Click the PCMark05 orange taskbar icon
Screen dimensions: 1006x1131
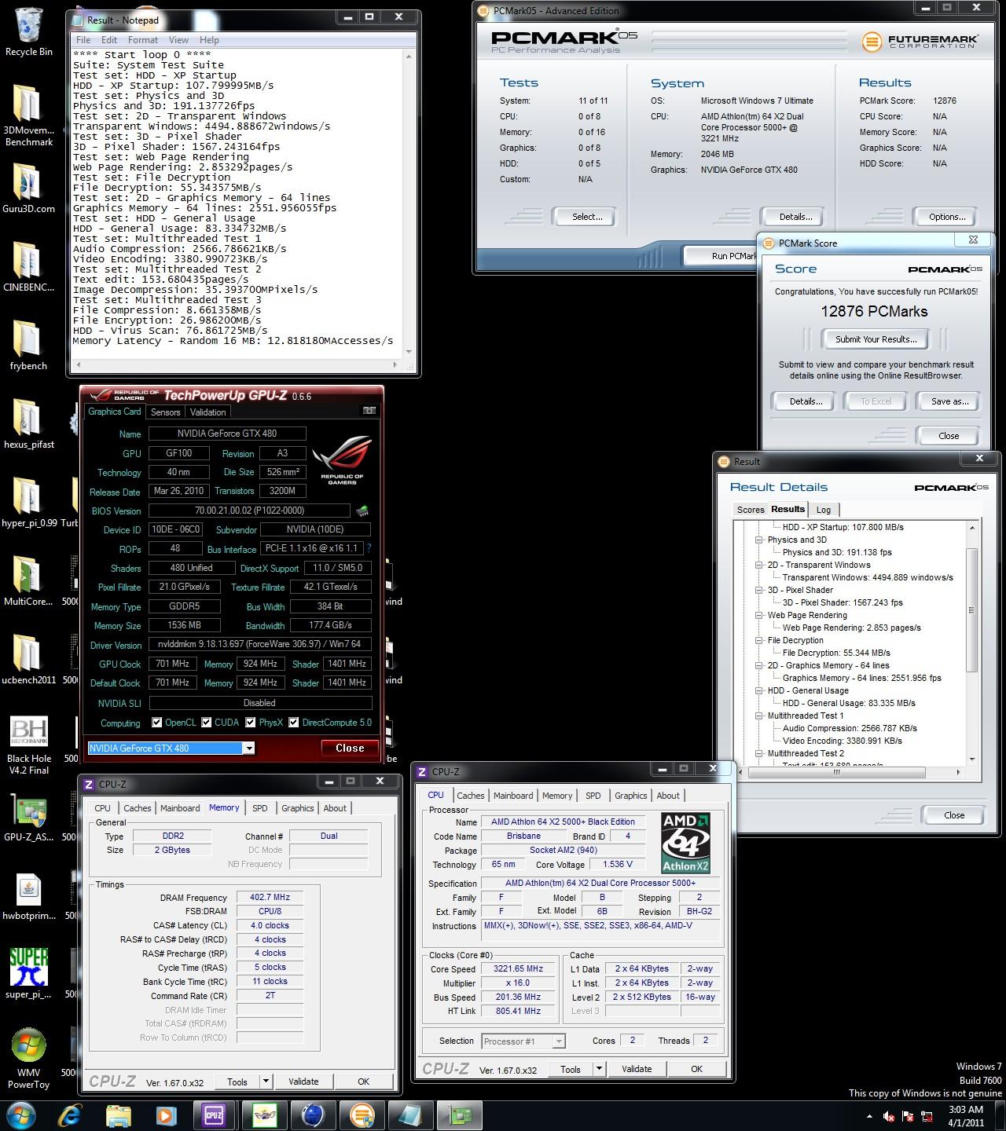tap(362, 1115)
